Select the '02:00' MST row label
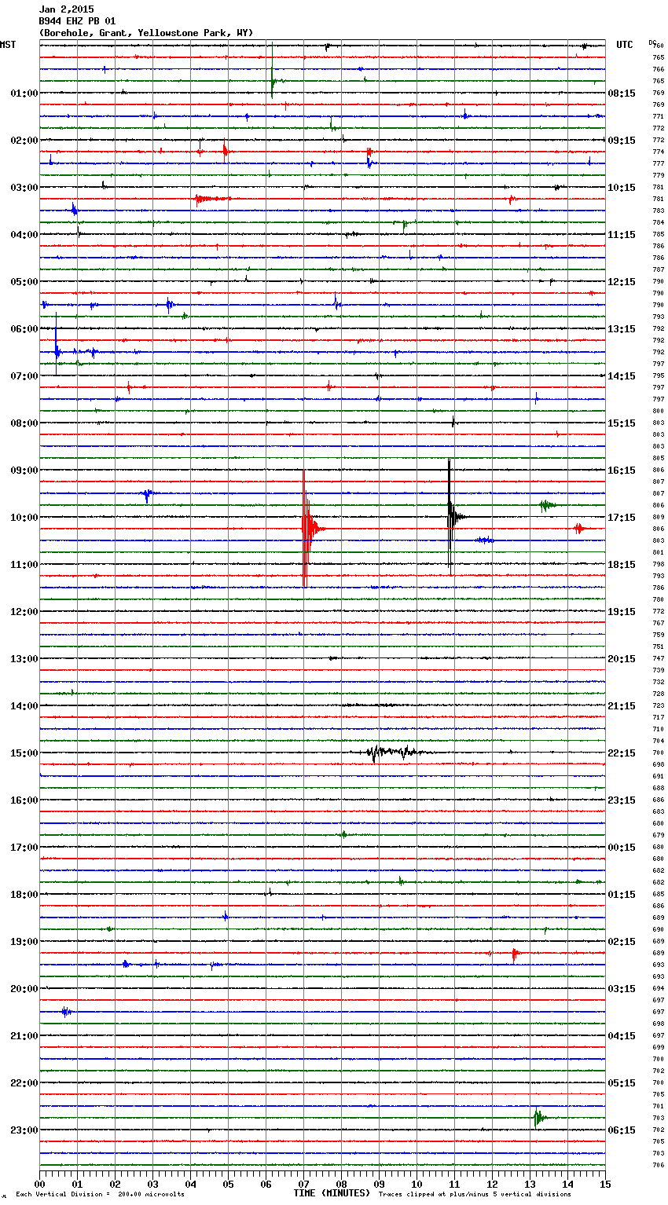668x1205 pixels. click(x=24, y=141)
